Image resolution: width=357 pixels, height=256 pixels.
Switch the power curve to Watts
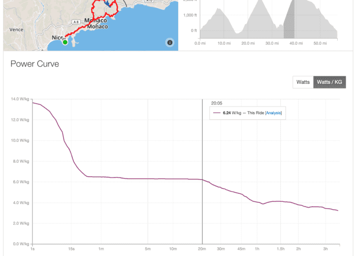click(x=303, y=82)
